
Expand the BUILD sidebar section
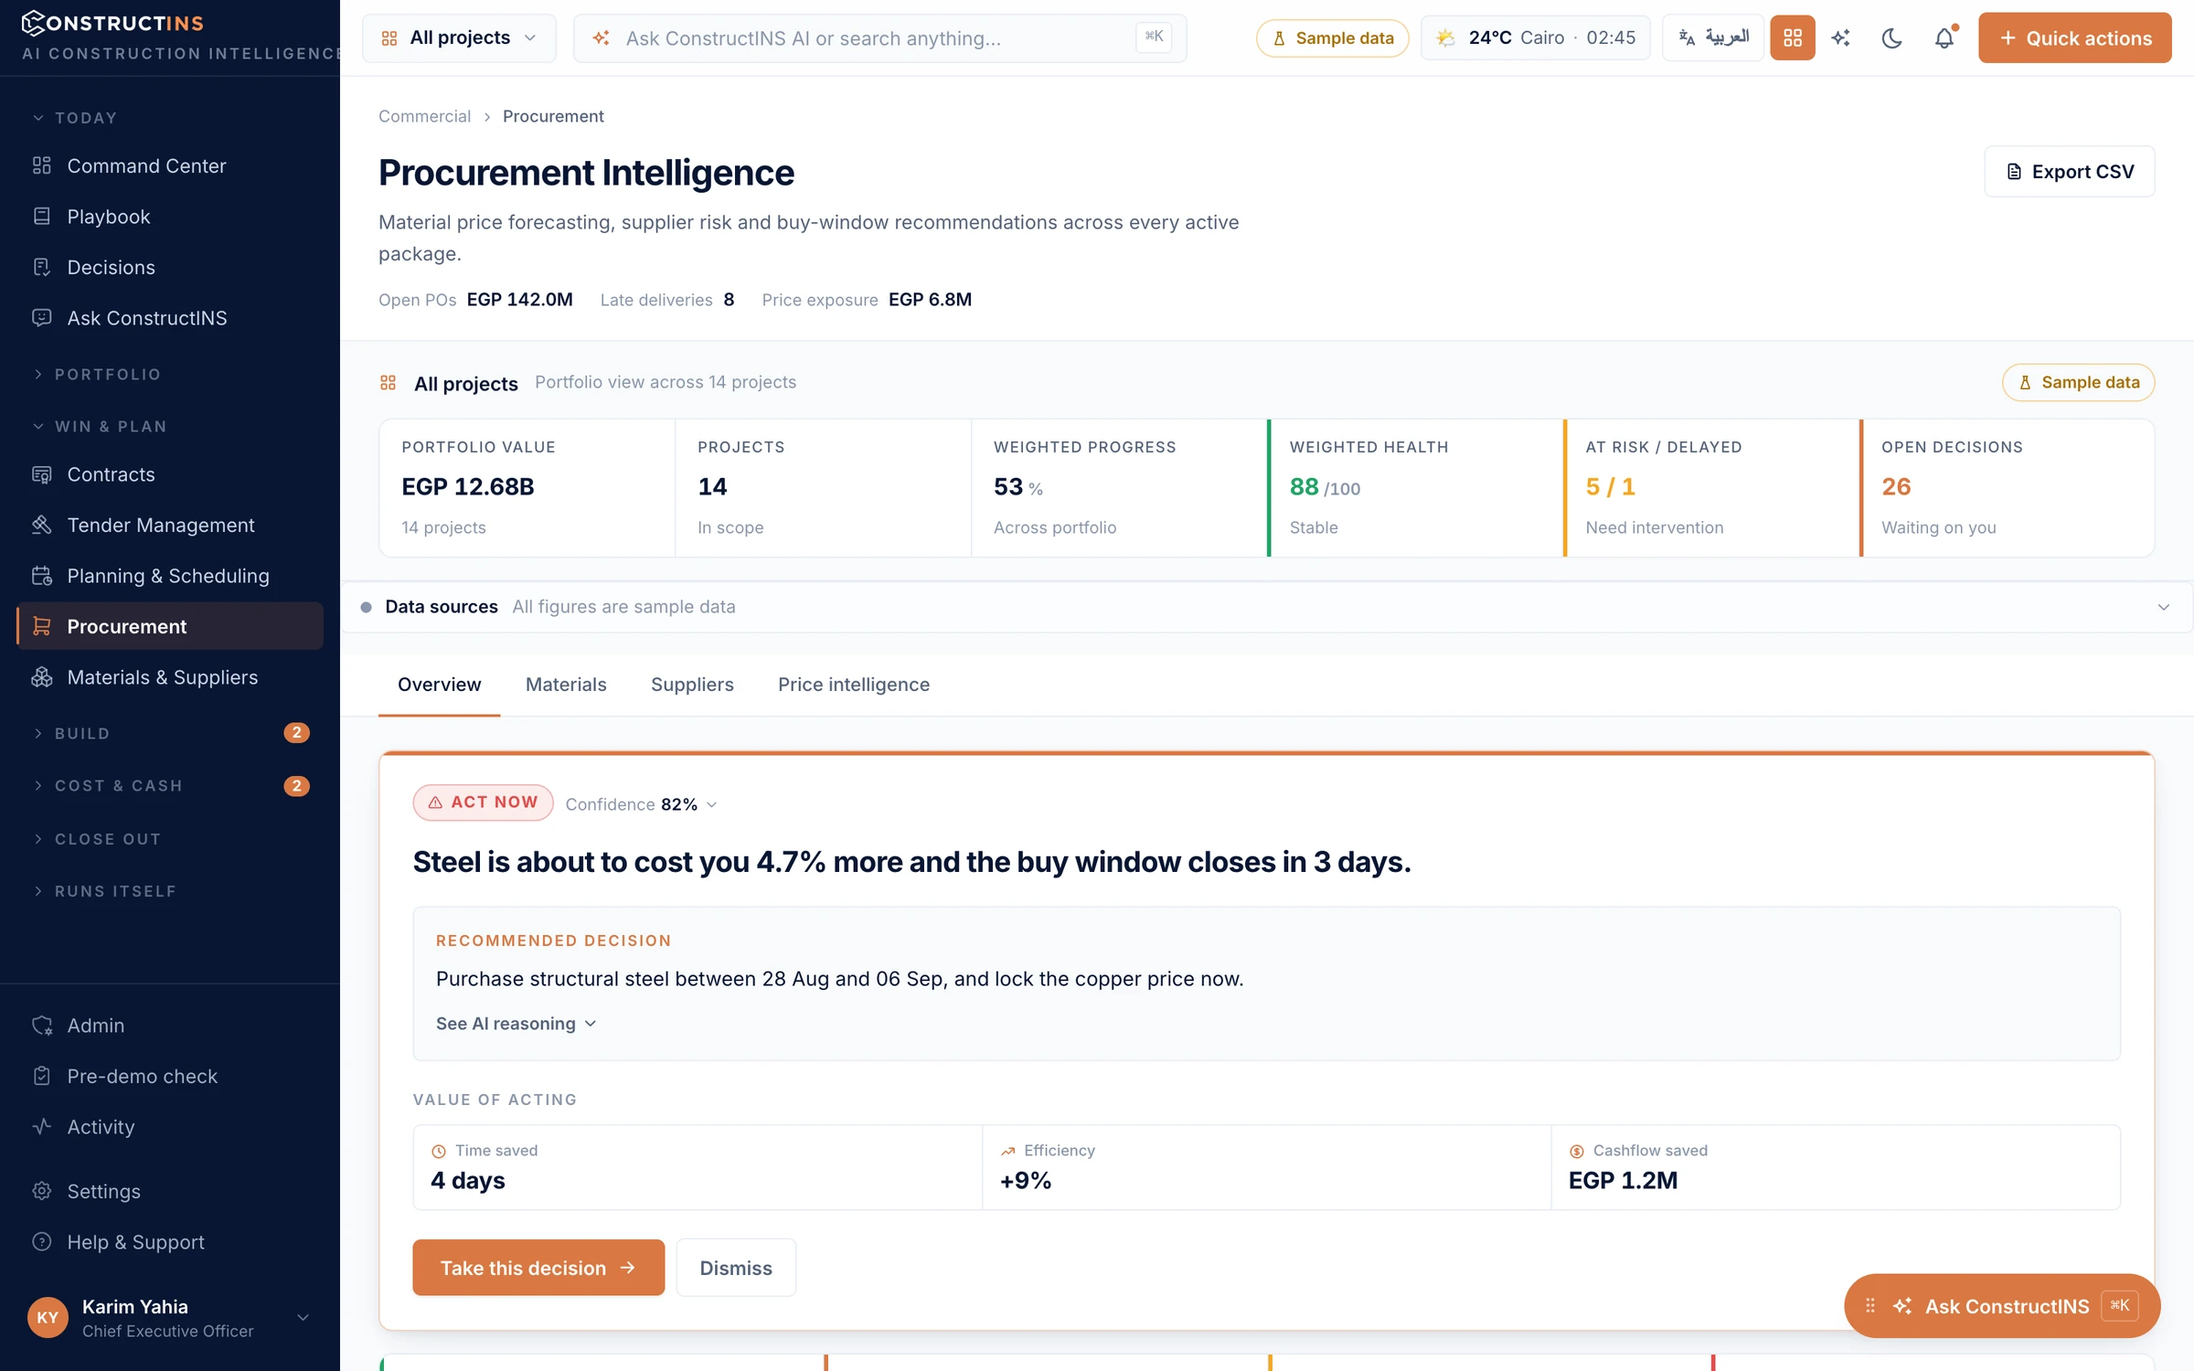[x=170, y=733]
